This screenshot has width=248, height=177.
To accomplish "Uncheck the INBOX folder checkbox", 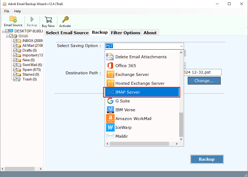I will coord(15,41).
